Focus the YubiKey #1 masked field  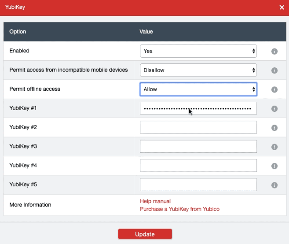(198, 108)
